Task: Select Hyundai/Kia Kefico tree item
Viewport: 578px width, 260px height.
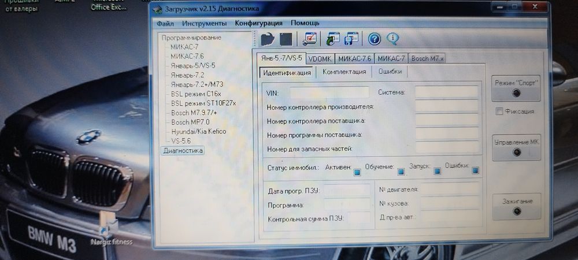Action: click(x=199, y=131)
